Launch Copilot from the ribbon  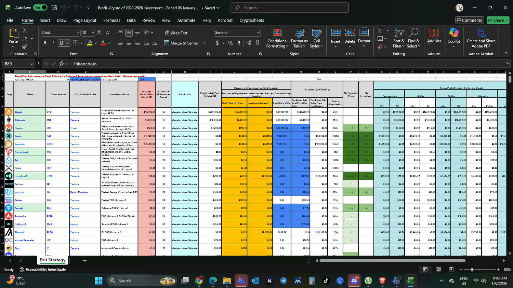click(454, 38)
